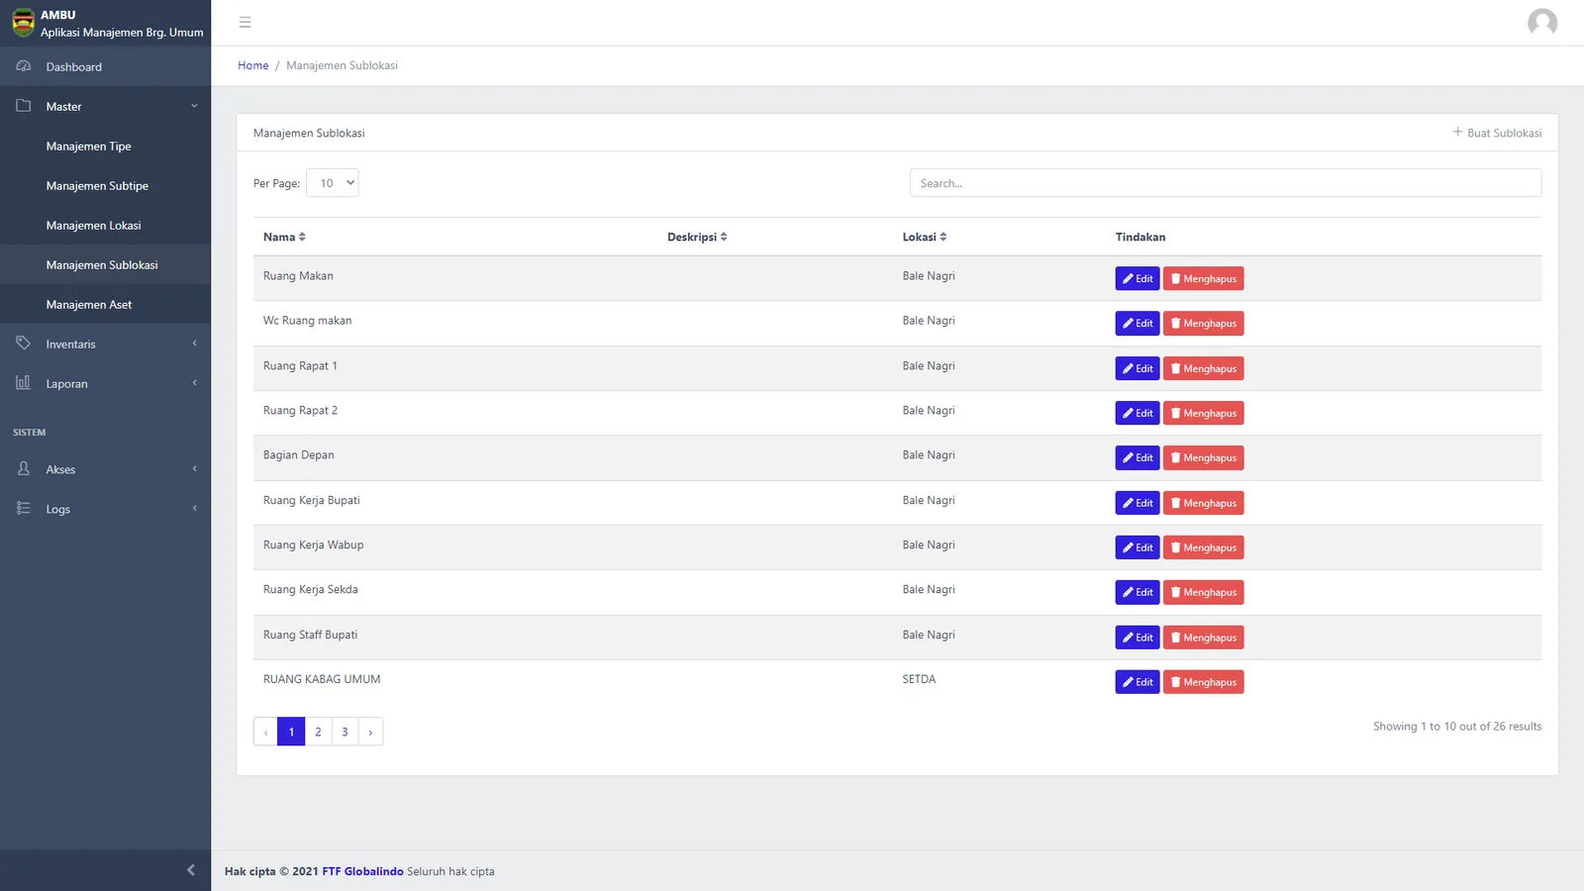The height and width of the screenshot is (891, 1584).
Task: Expand the Akses menu chevron
Action: (x=194, y=469)
